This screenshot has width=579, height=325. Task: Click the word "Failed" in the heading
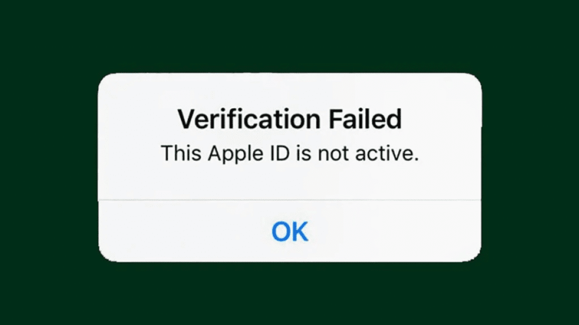365,119
